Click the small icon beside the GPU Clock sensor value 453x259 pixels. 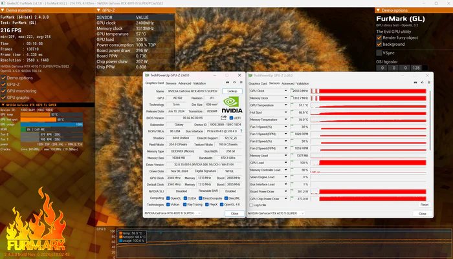tap(292, 90)
